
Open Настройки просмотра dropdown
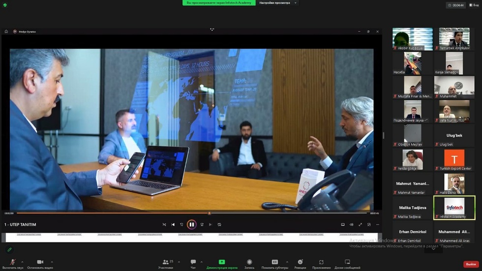[x=277, y=3]
